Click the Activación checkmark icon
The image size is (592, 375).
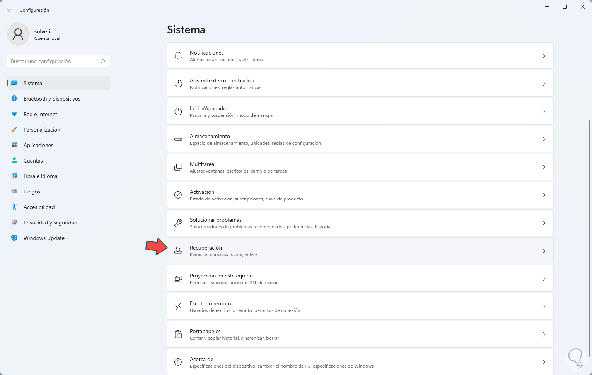click(x=178, y=195)
